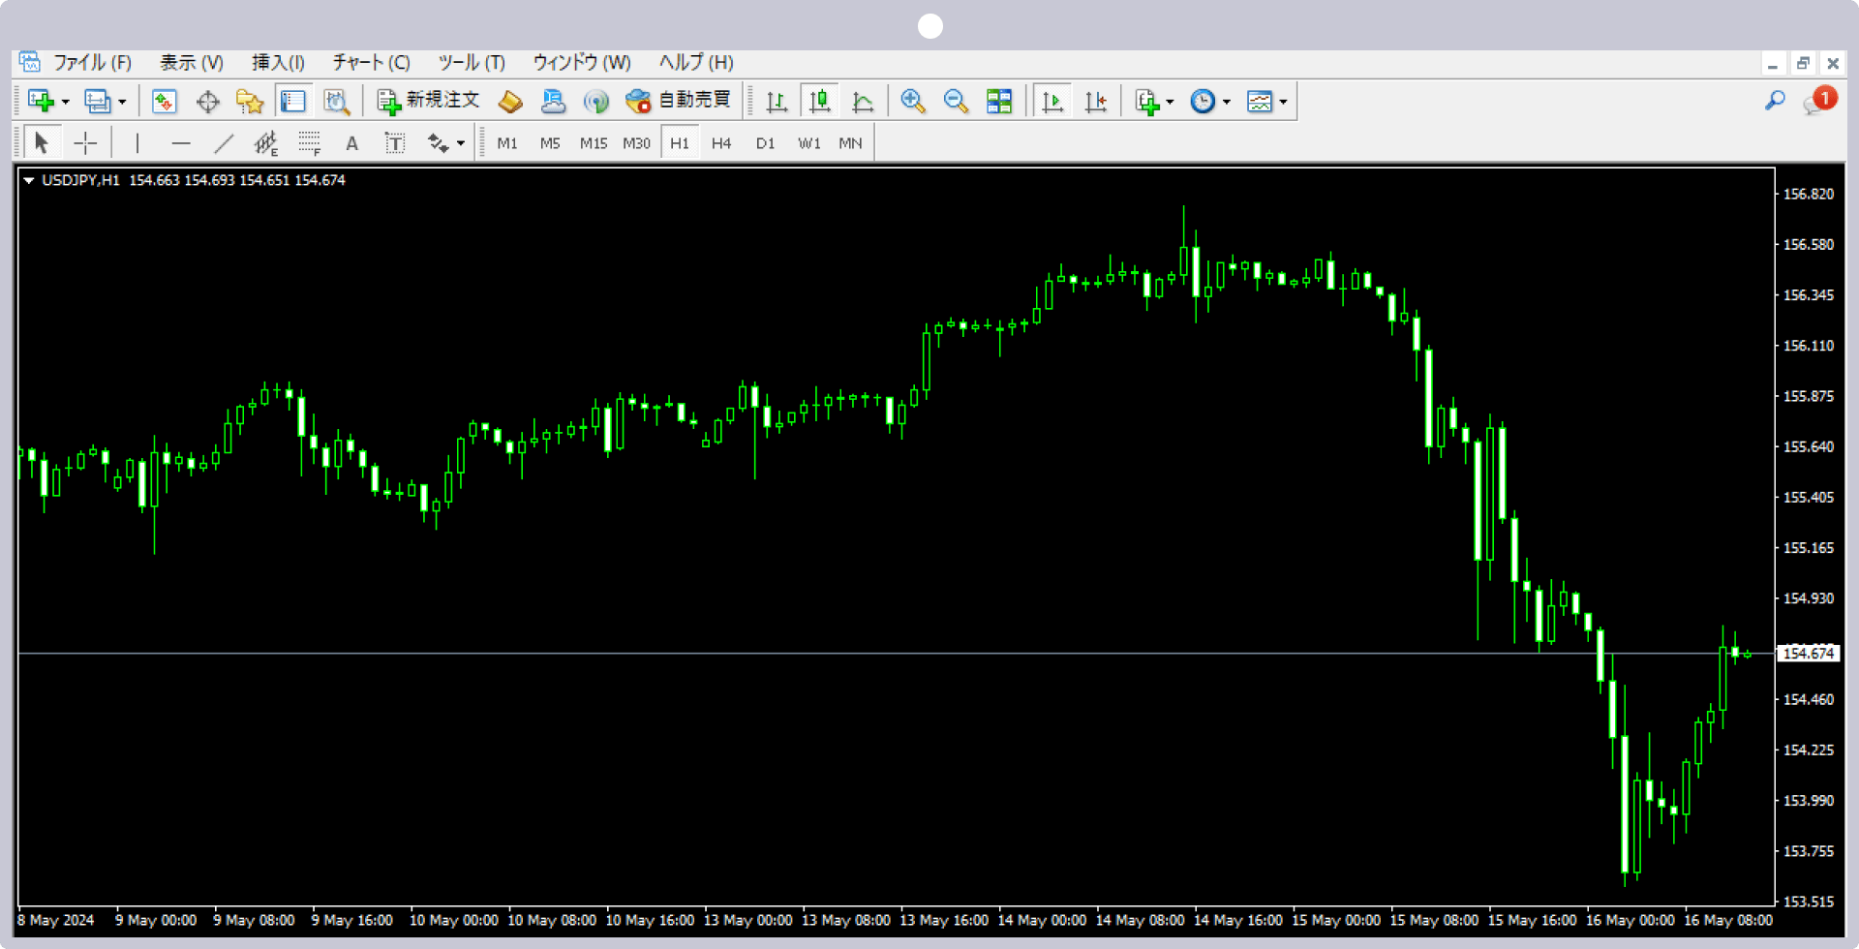Click the 154.674 current price label
The image size is (1859, 949).
click(1809, 654)
